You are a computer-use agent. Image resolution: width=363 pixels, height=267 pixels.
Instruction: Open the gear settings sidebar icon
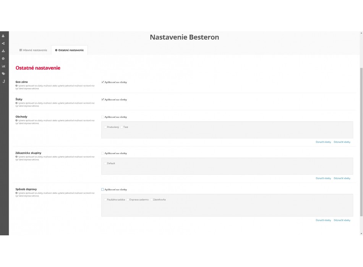(3, 58)
